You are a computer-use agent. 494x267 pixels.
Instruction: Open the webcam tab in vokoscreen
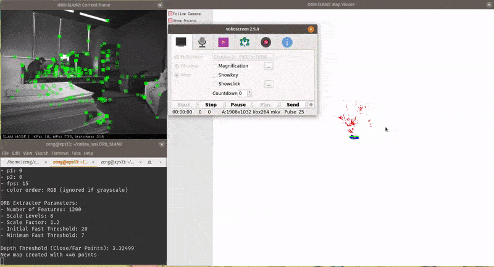(266, 42)
